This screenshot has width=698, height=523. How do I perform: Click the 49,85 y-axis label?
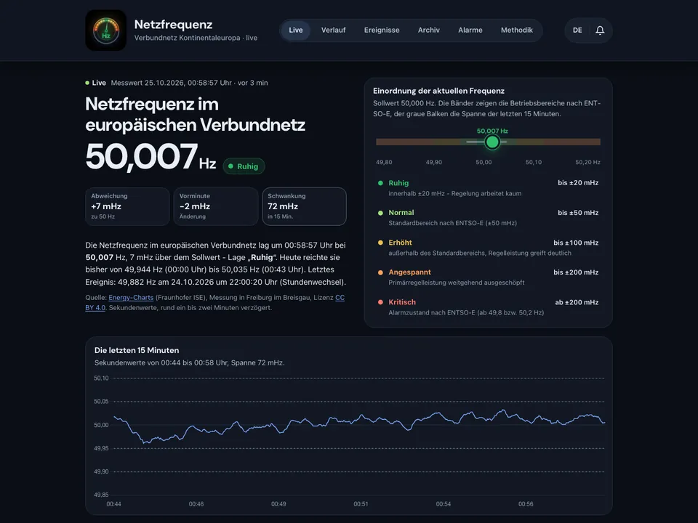pos(101,495)
